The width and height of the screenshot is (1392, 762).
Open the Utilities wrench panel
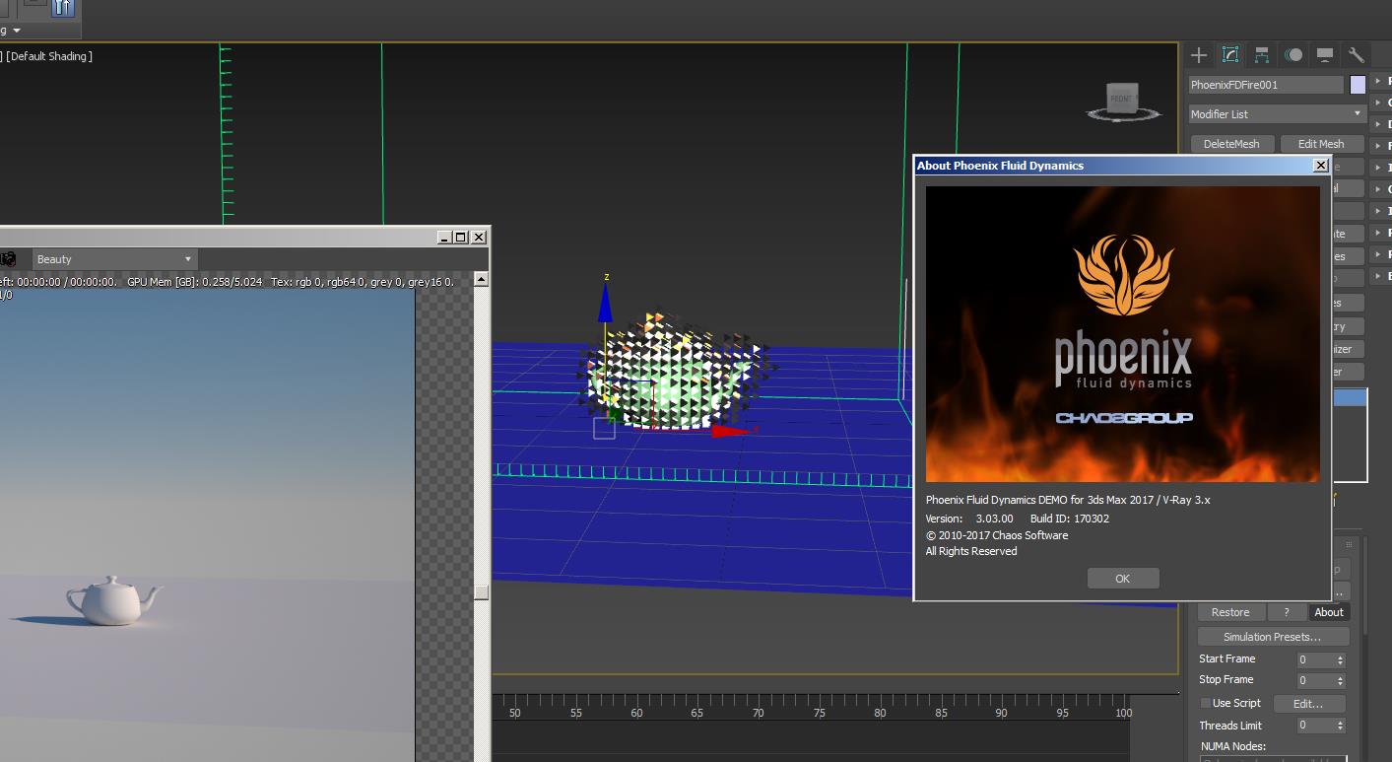1356,55
